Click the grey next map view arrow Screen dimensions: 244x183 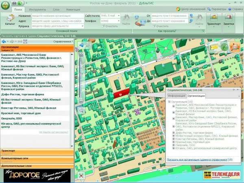[88, 45]
